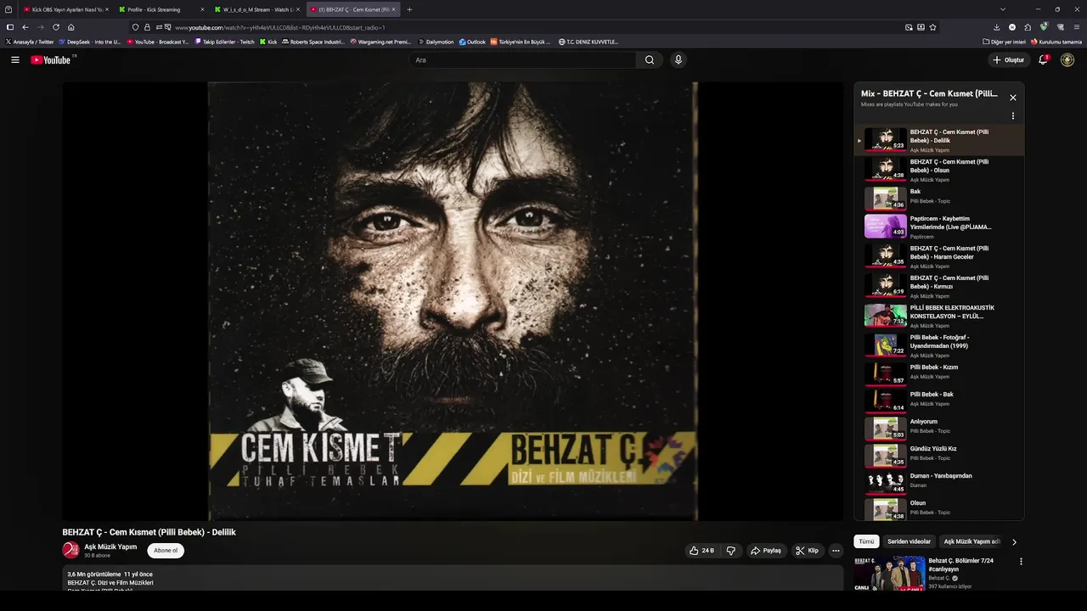
Task: Focus the Ara search field
Action: pyautogui.click(x=522, y=60)
